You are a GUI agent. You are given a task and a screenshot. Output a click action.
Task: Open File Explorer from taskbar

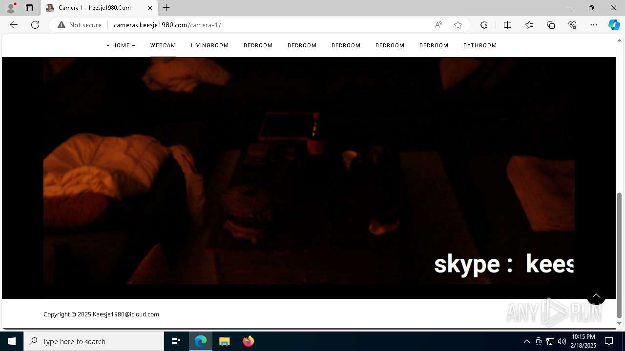pyautogui.click(x=225, y=341)
